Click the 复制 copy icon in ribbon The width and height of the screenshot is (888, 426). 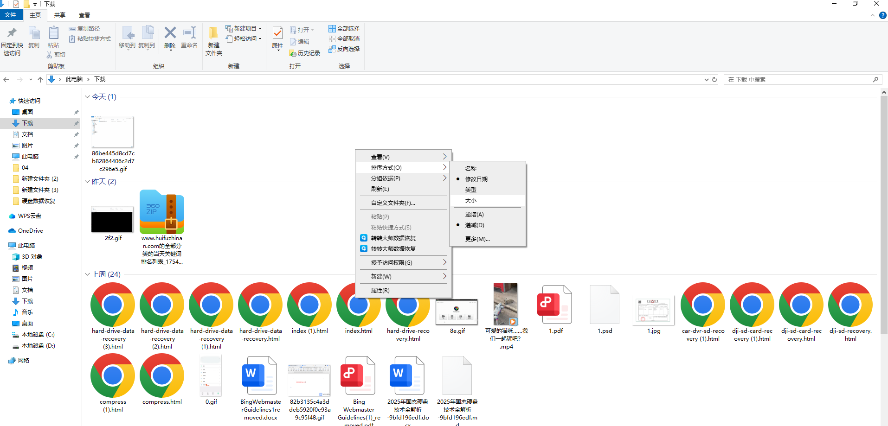tap(34, 33)
